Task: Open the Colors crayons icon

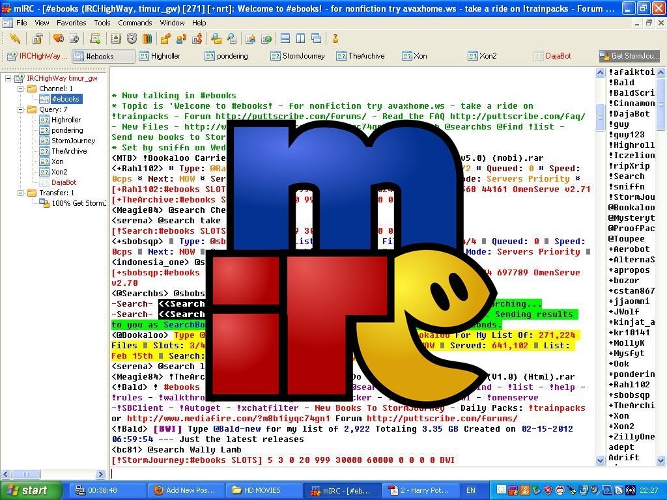Action: coord(147,38)
